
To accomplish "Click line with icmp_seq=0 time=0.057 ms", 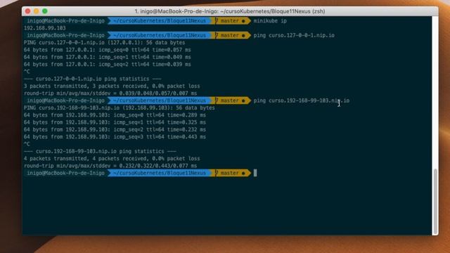I will click(x=107, y=50).
